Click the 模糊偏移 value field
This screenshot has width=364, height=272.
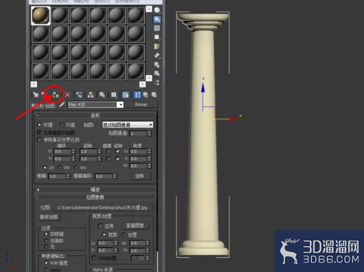coord(104,176)
